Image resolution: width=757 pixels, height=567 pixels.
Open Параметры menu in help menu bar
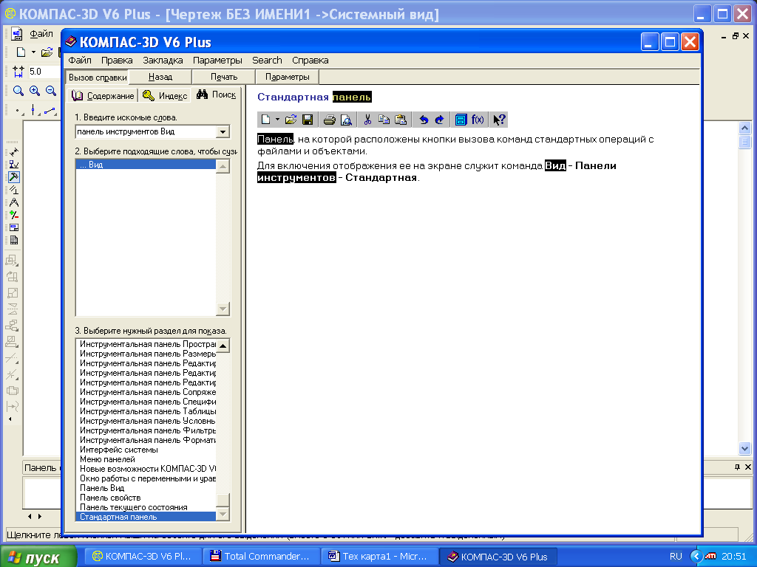point(217,61)
